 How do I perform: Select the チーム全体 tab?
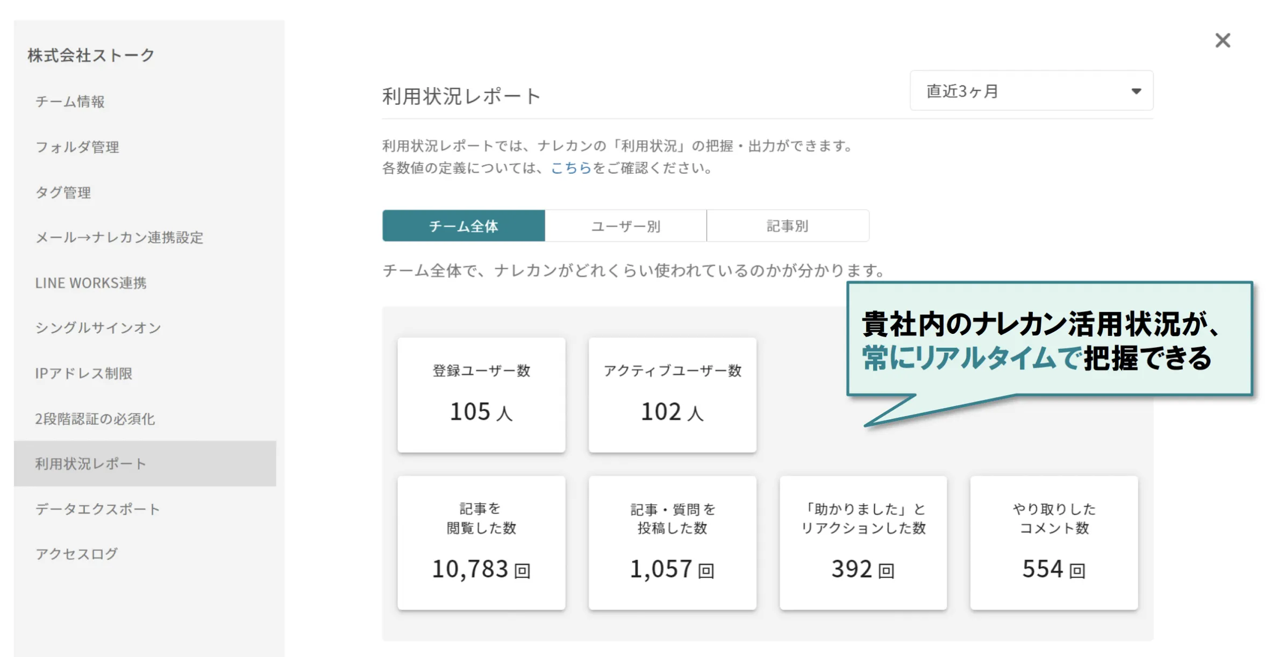tap(463, 226)
